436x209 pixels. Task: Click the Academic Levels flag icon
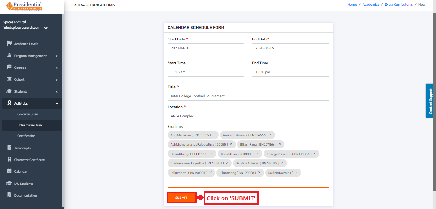tap(9, 43)
